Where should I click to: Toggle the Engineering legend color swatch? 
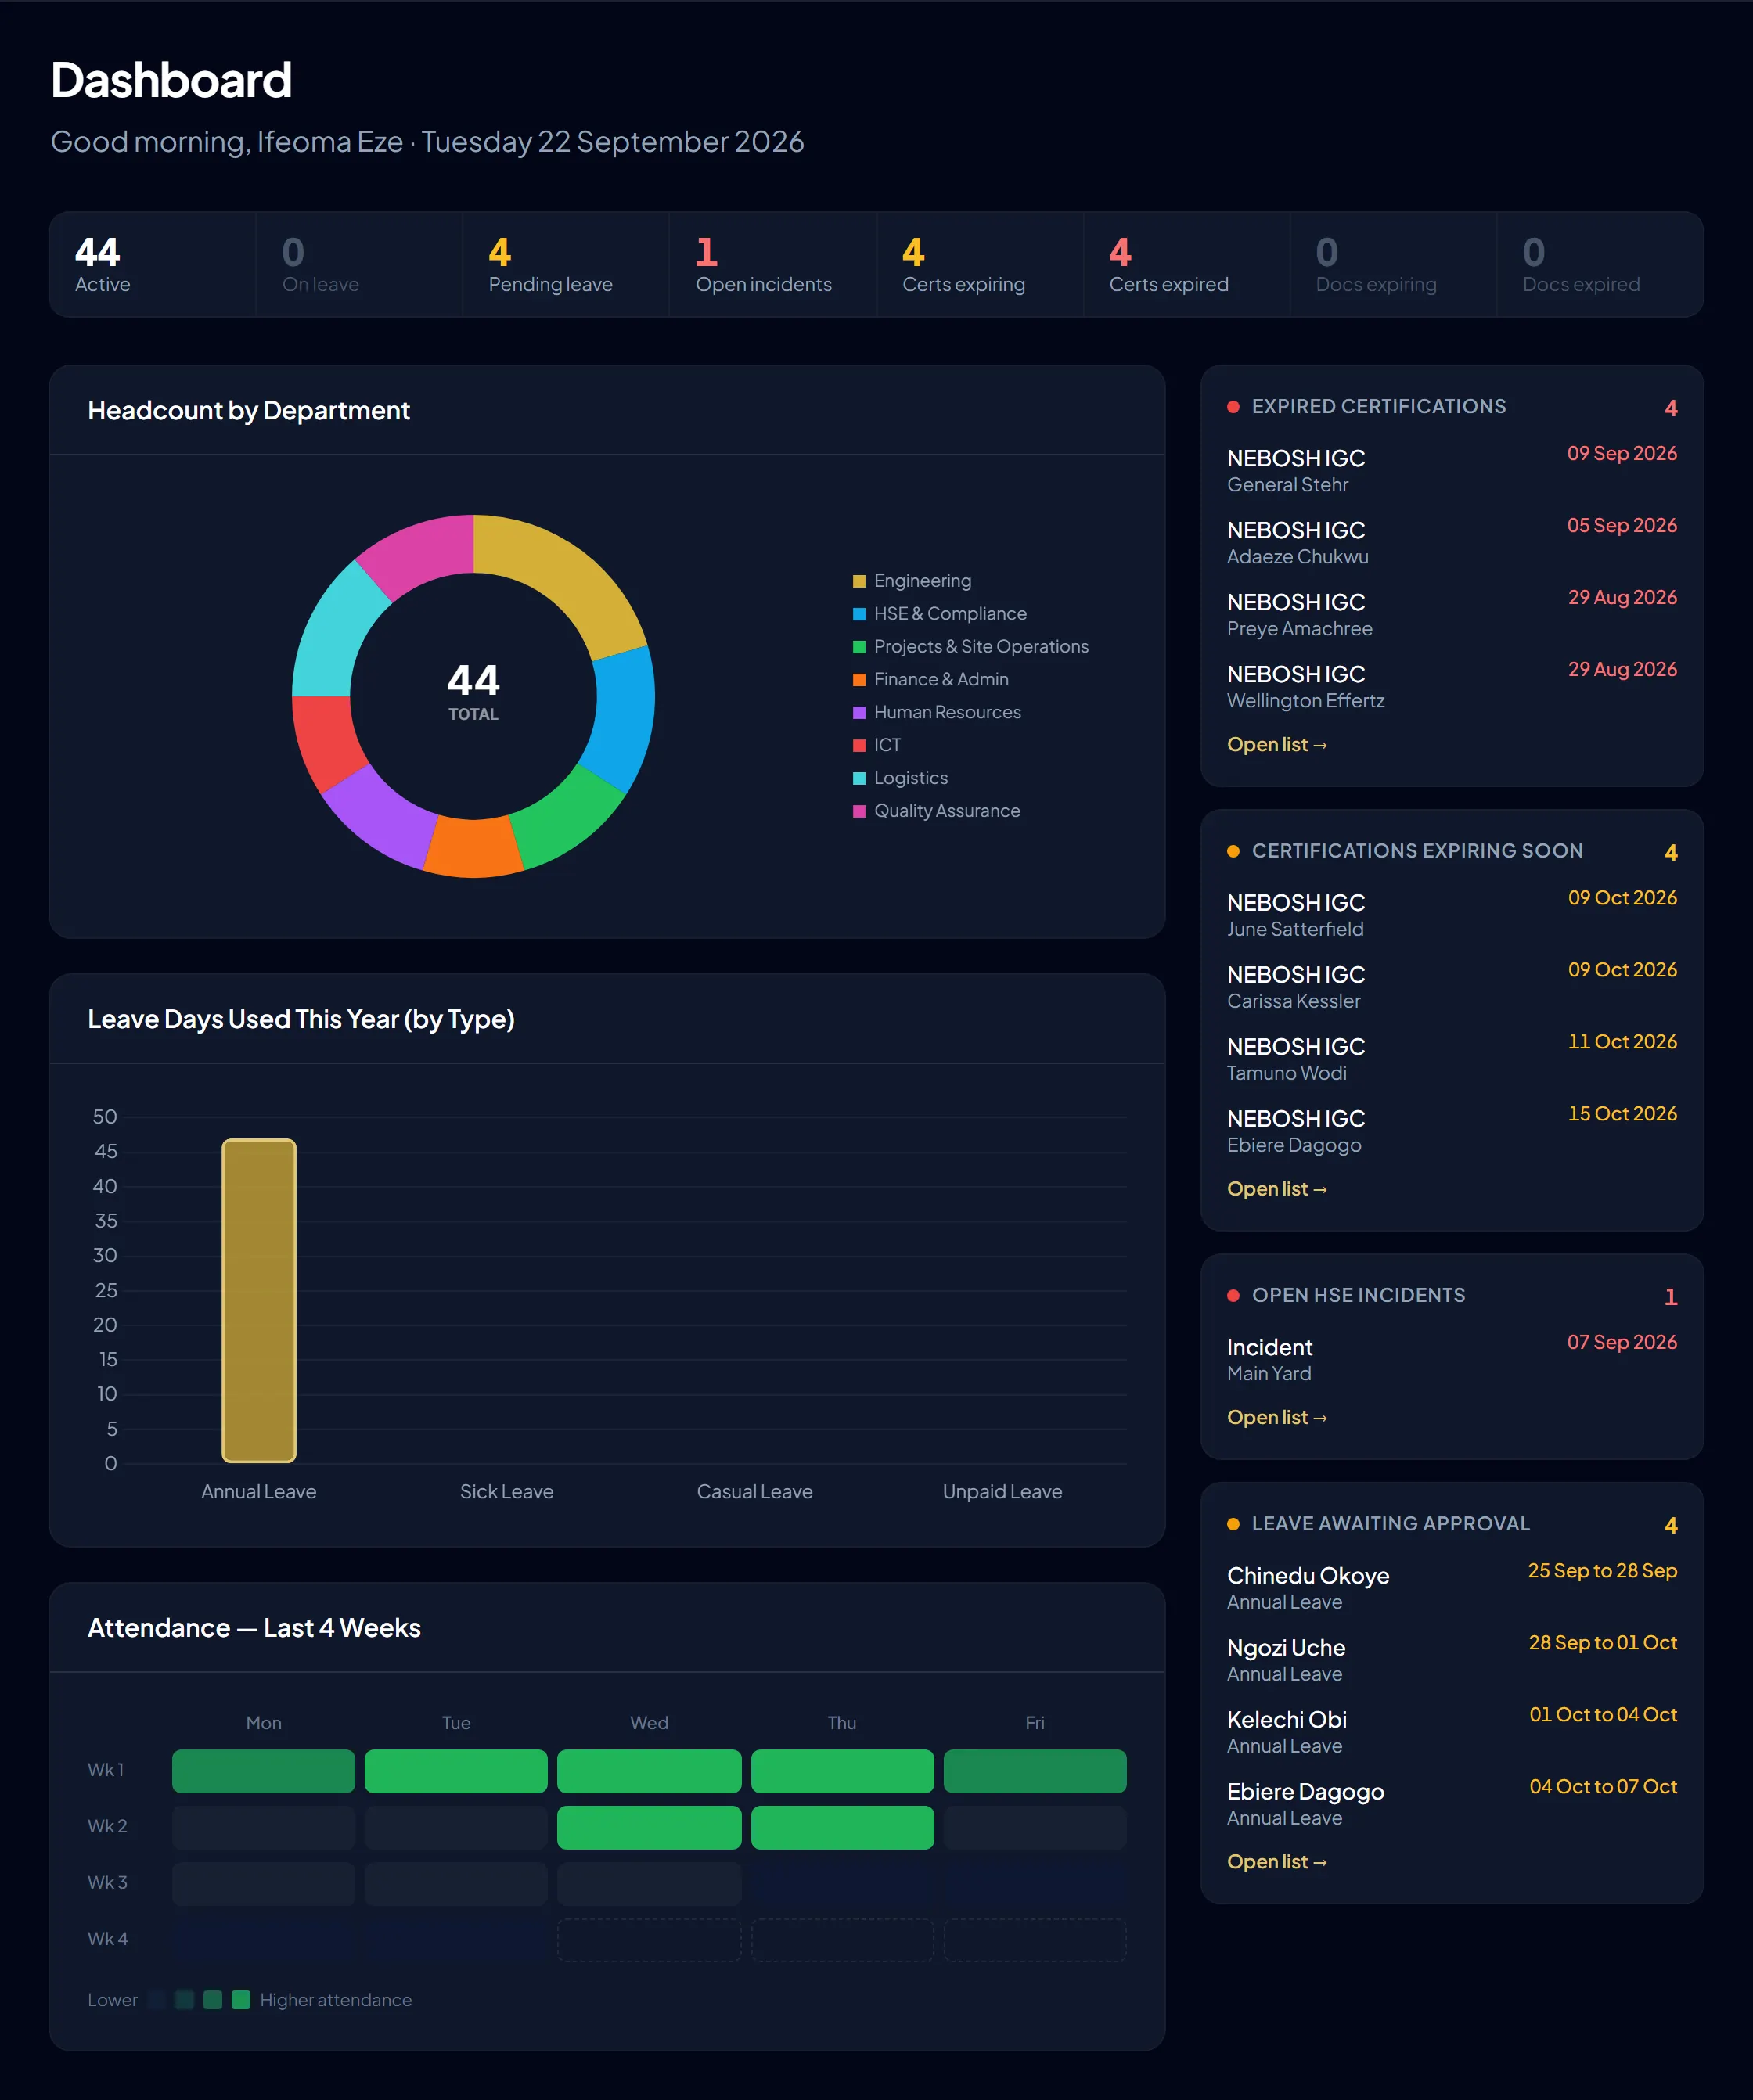(859, 581)
